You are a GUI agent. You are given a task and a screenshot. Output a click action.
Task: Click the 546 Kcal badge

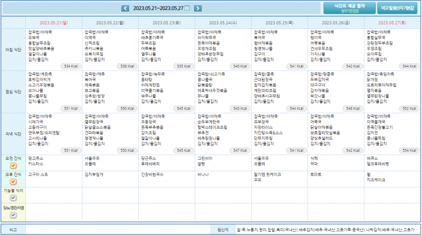353,109
